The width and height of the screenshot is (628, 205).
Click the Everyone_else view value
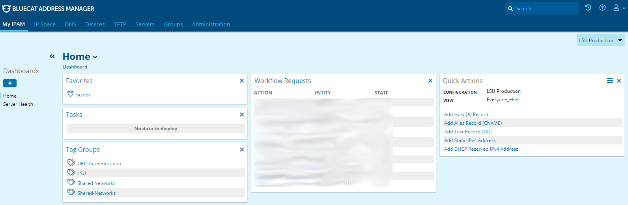pos(502,100)
